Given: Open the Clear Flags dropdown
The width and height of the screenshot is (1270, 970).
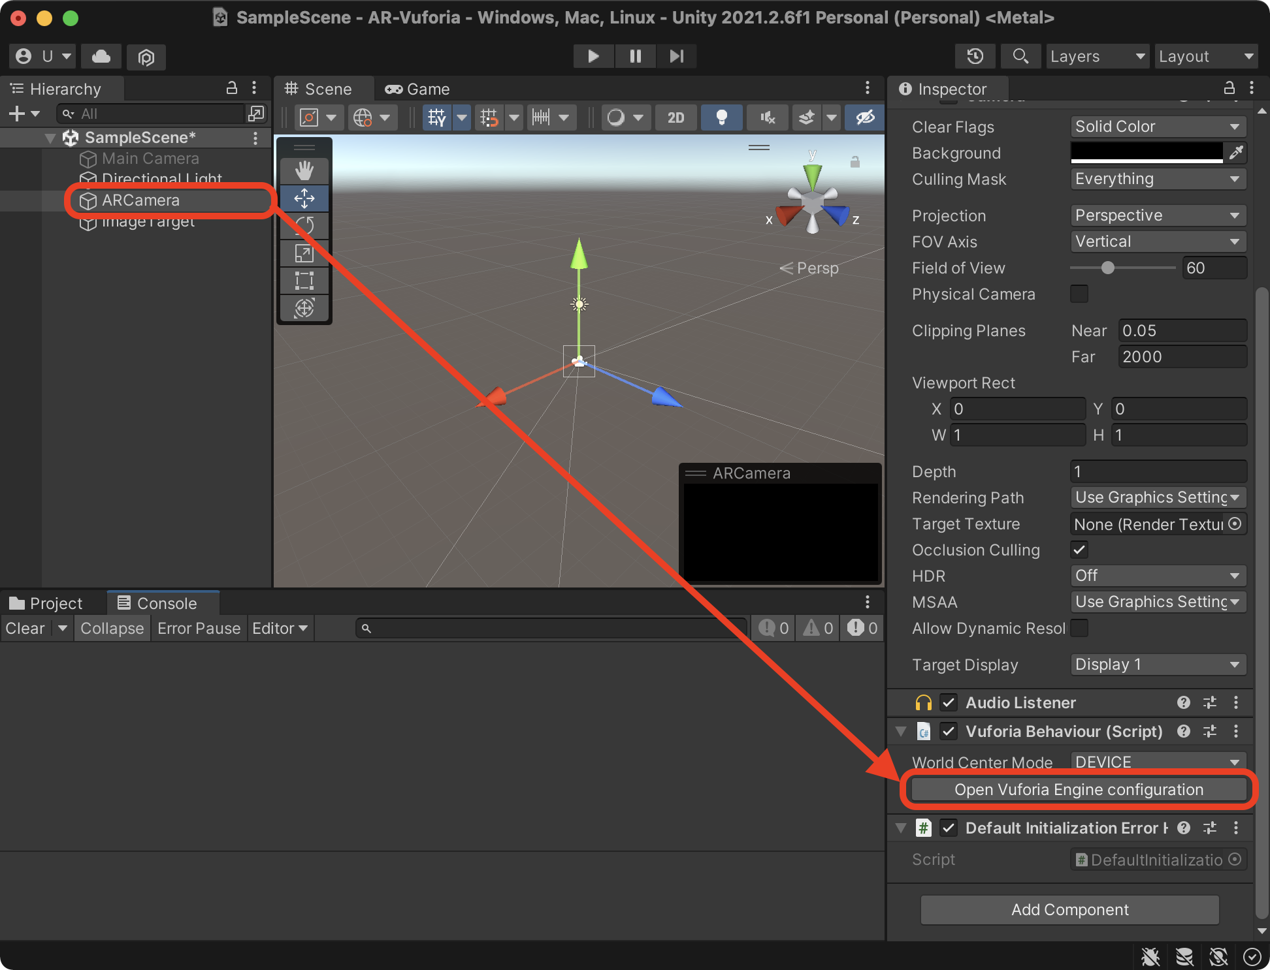Looking at the screenshot, I should pos(1158,127).
